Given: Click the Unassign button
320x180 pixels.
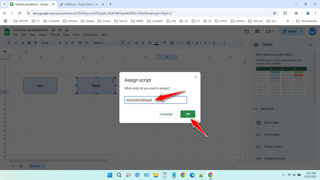Looking at the screenshot, I should (x=166, y=114).
